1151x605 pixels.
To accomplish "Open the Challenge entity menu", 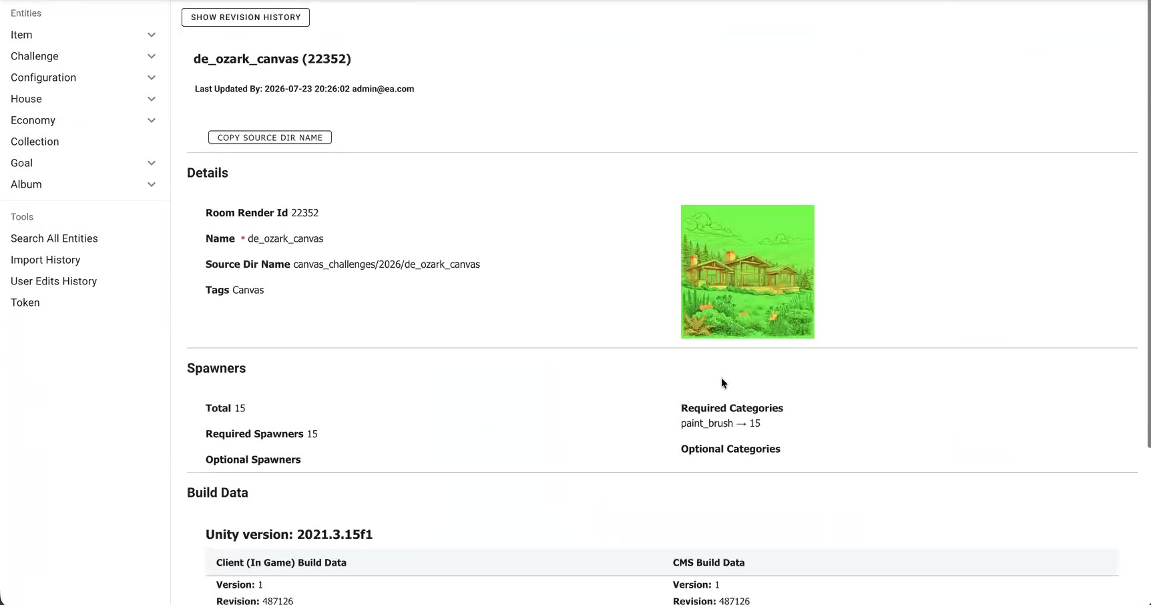I will [35, 56].
